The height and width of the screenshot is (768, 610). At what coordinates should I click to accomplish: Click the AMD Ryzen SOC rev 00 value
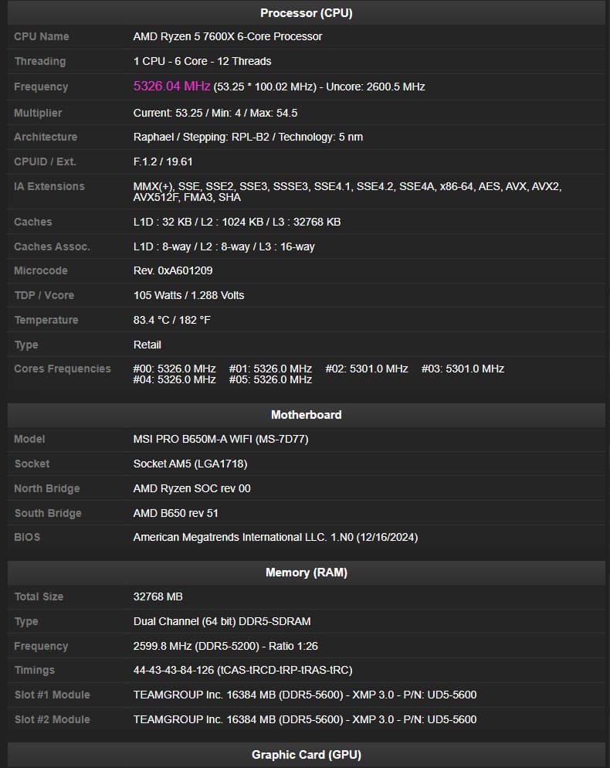(x=192, y=489)
